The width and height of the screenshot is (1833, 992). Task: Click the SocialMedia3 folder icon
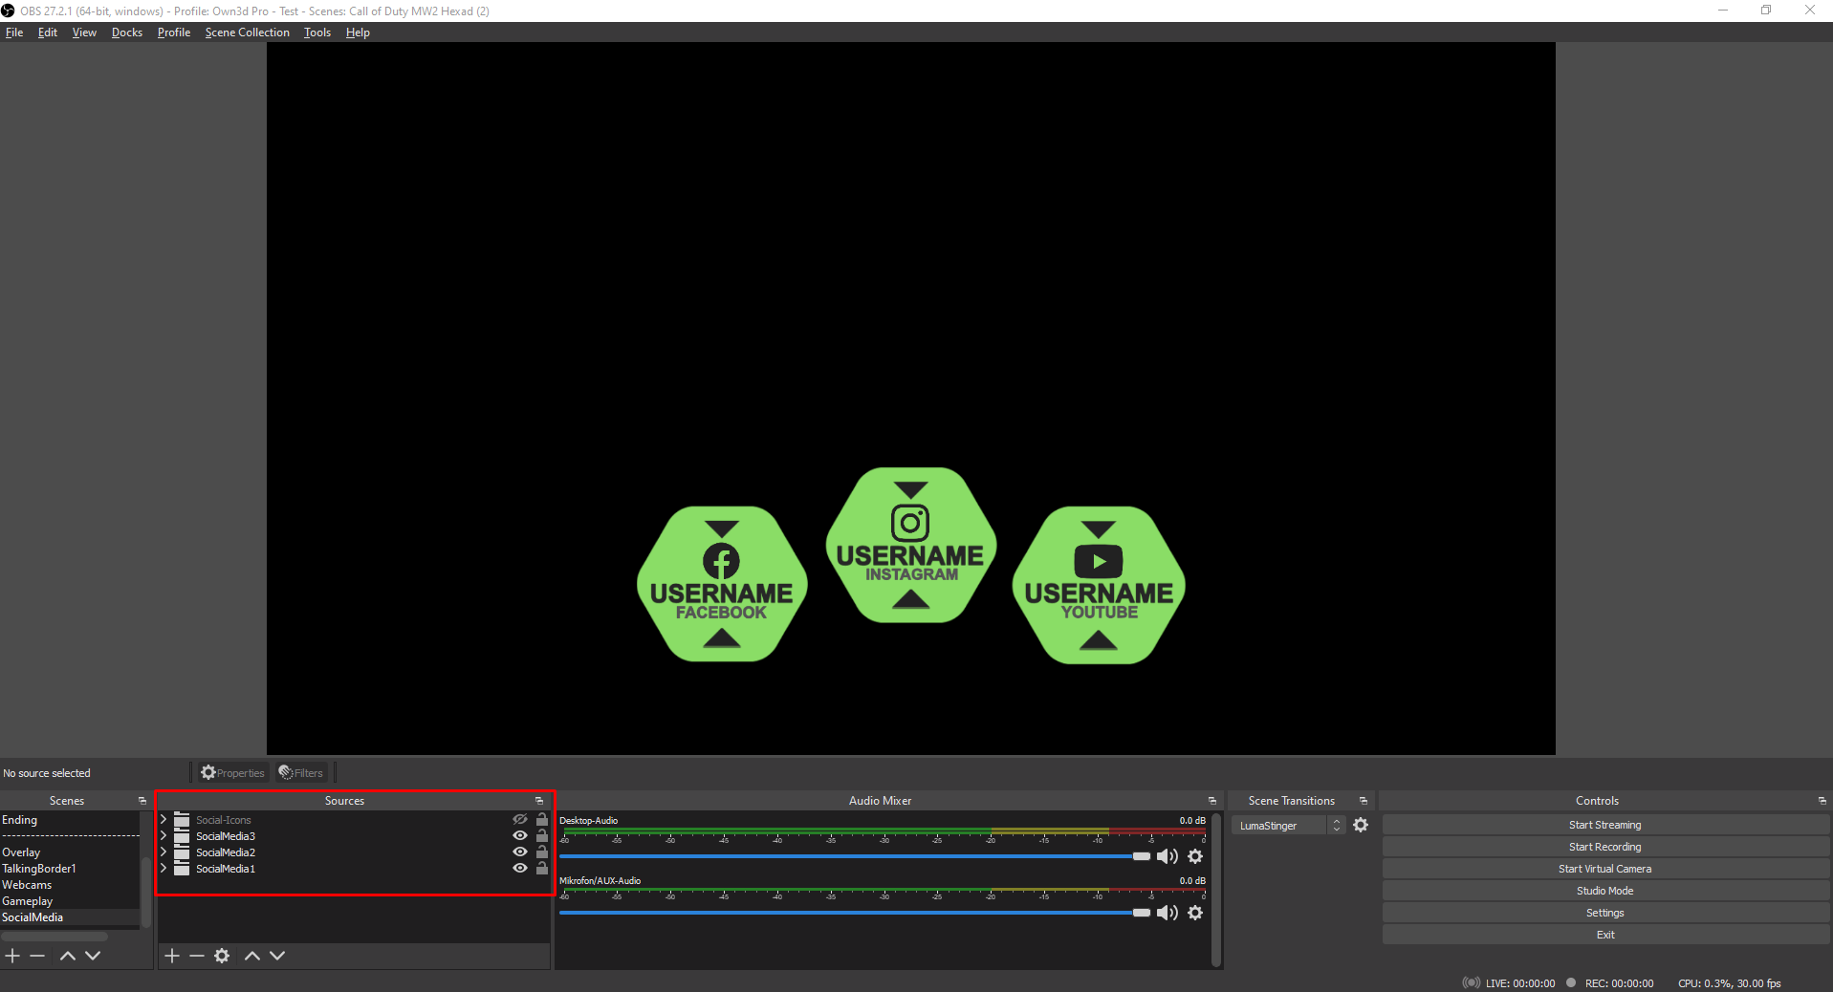(x=182, y=836)
